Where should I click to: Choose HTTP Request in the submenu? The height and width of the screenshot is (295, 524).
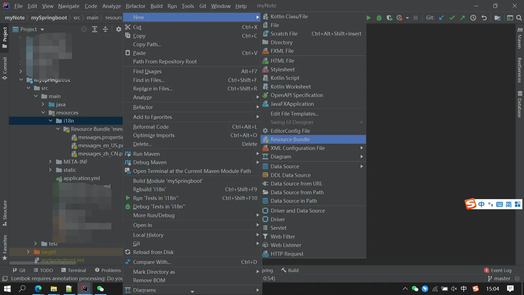pyautogui.click(x=313, y=254)
